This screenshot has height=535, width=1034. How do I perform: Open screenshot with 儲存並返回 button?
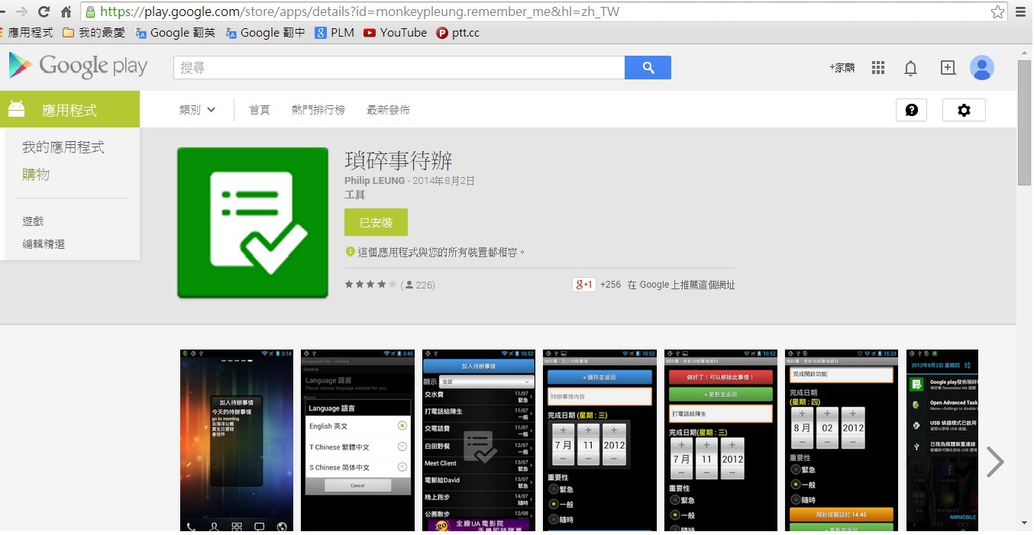coord(599,440)
